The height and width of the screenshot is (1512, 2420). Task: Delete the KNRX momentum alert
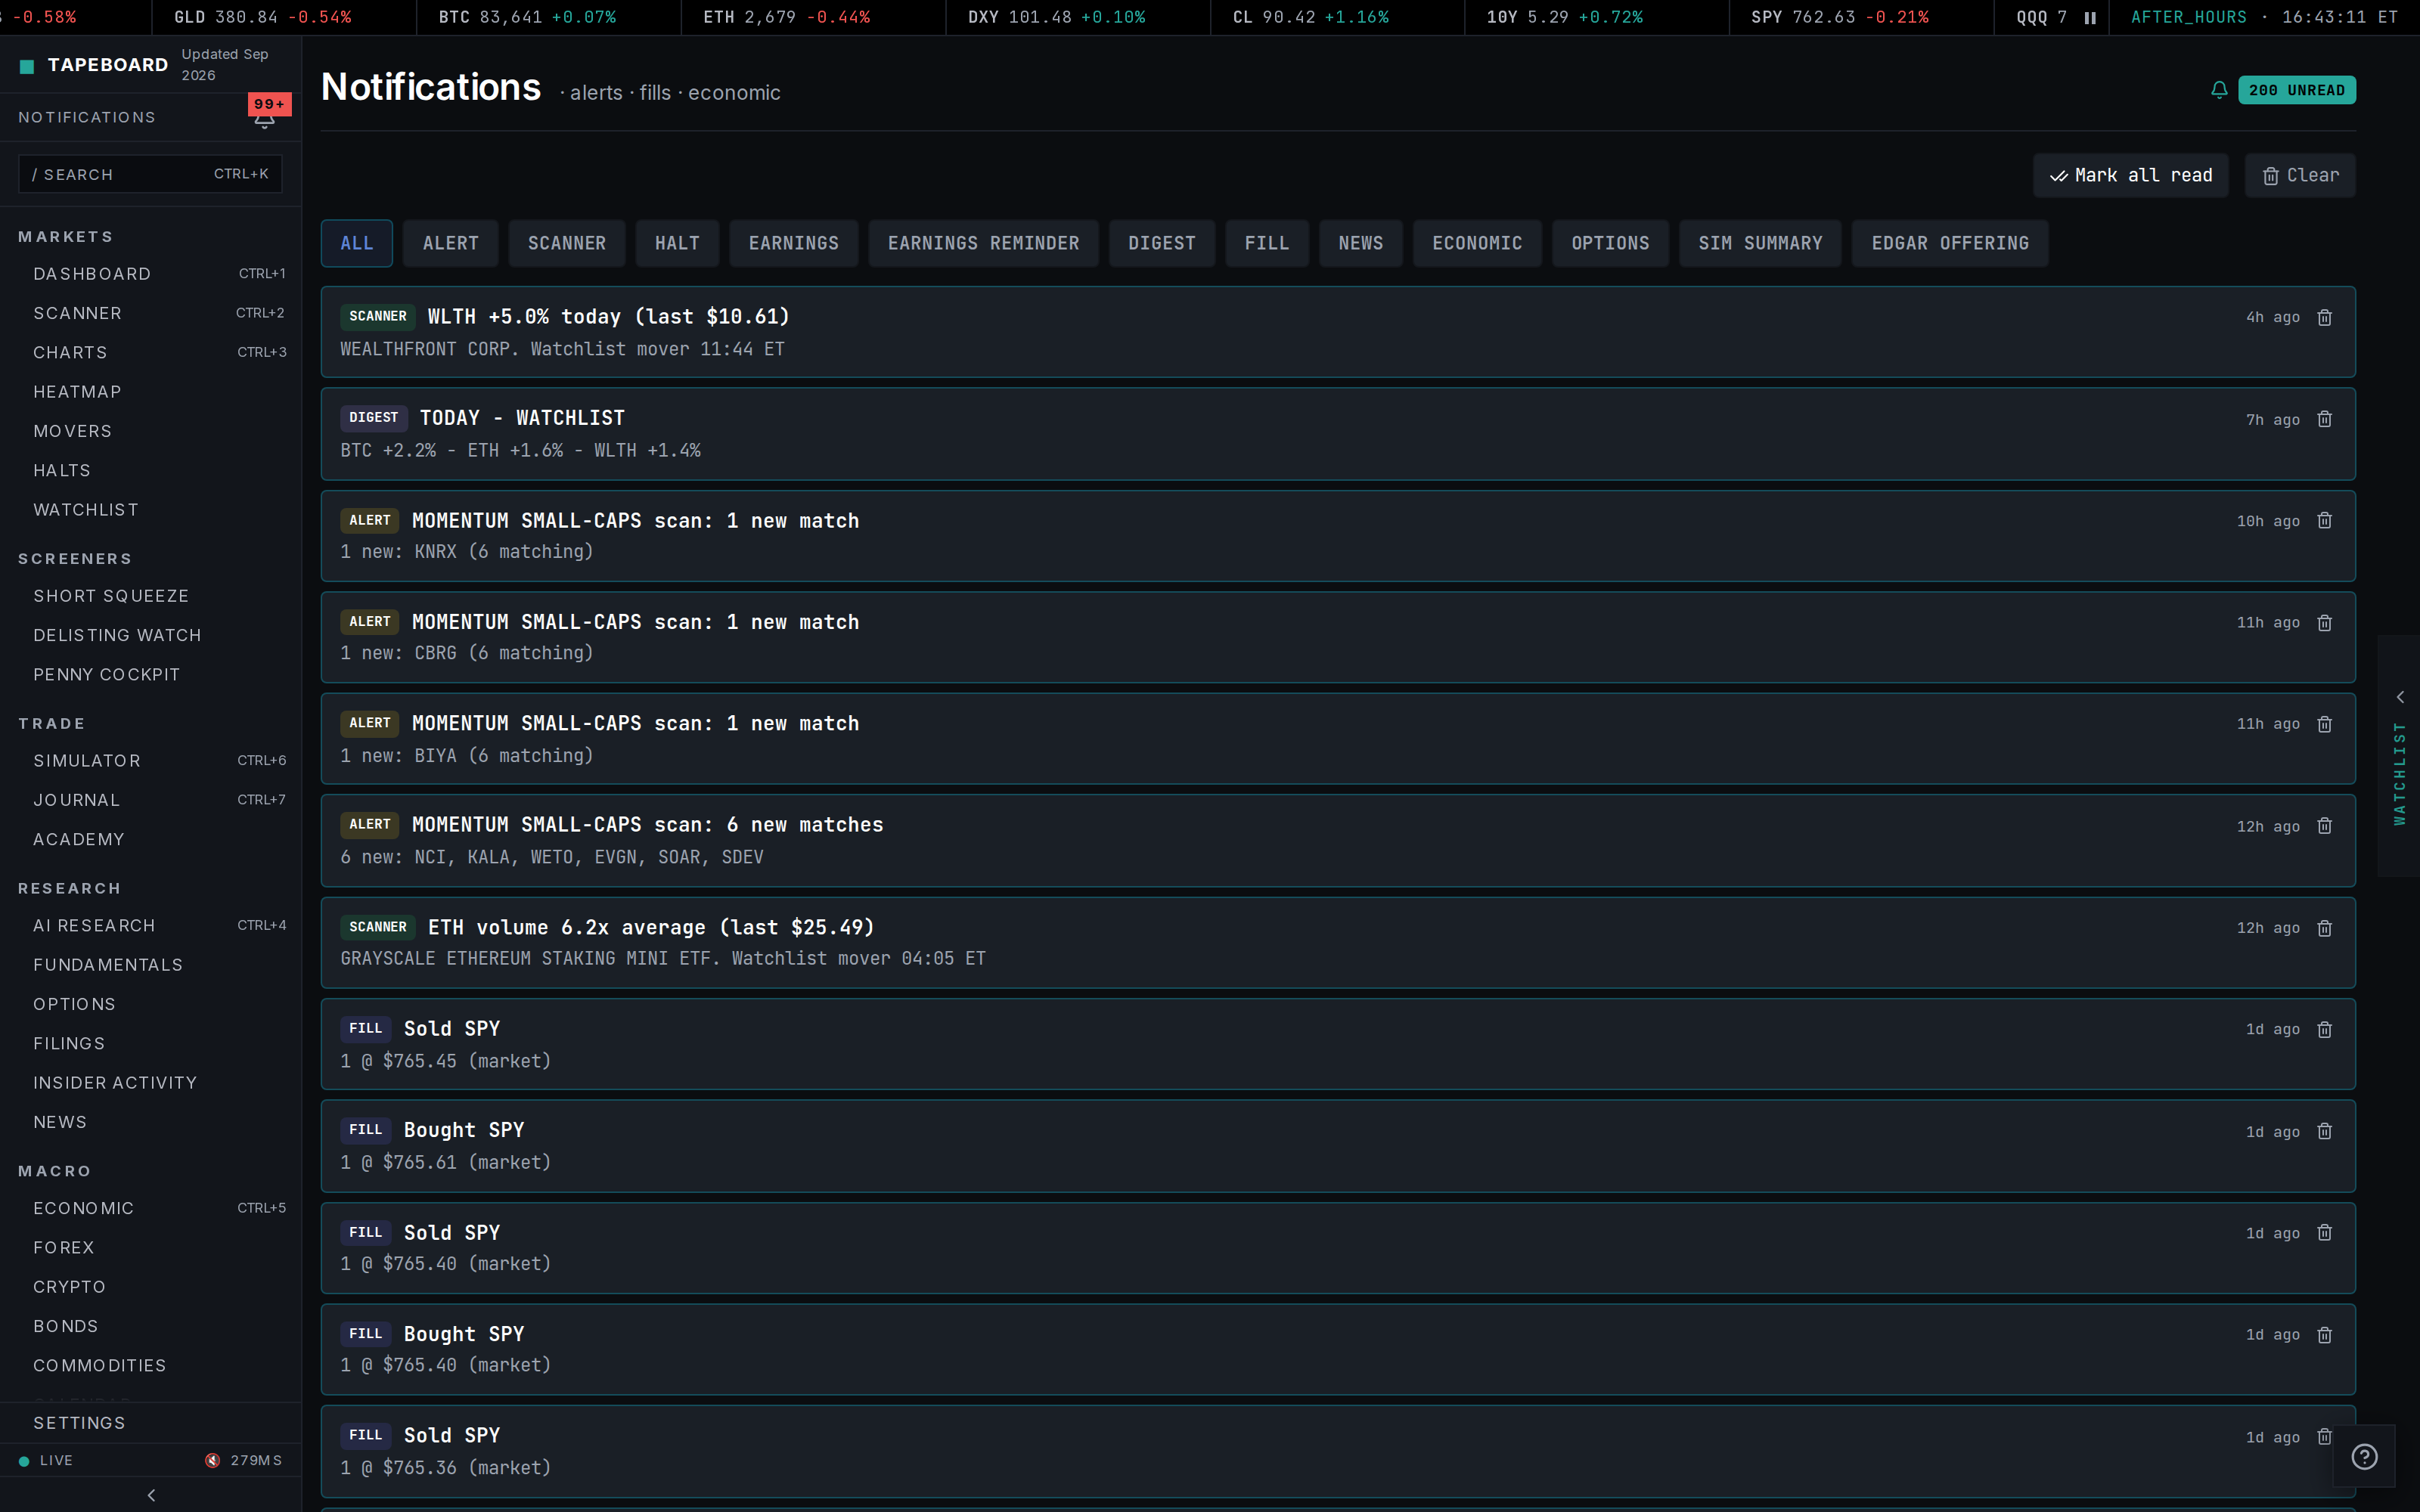[x=2324, y=521]
